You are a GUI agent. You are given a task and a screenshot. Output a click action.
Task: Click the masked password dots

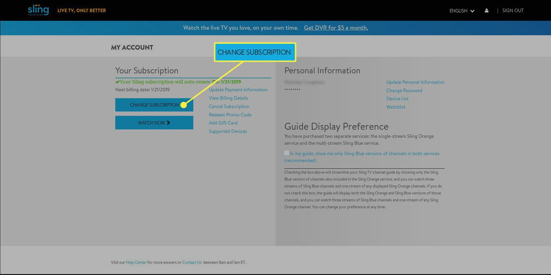click(x=292, y=90)
